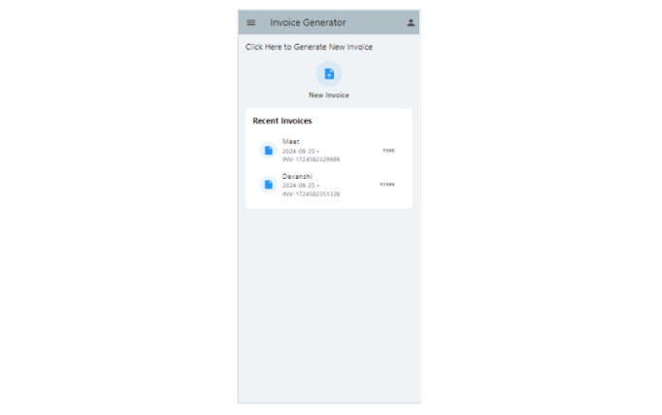The image size is (662, 415).
Task: Click the 'Invoice Generator' title
Action: pyautogui.click(x=308, y=22)
